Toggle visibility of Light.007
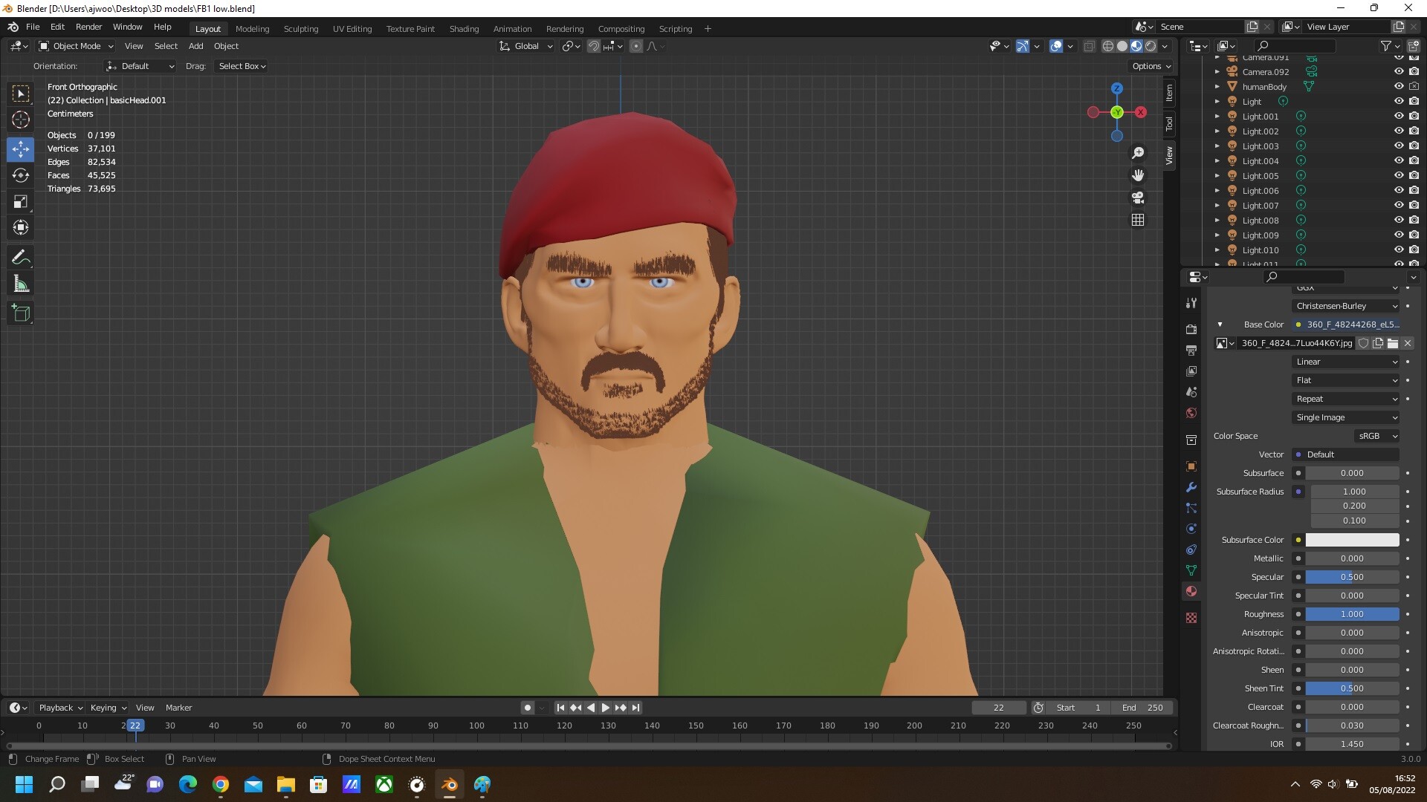Image resolution: width=1427 pixels, height=802 pixels. [x=1399, y=205]
